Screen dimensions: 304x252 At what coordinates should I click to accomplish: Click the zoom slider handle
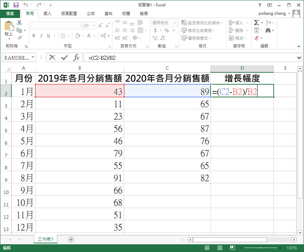pyautogui.click(x=261, y=248)
